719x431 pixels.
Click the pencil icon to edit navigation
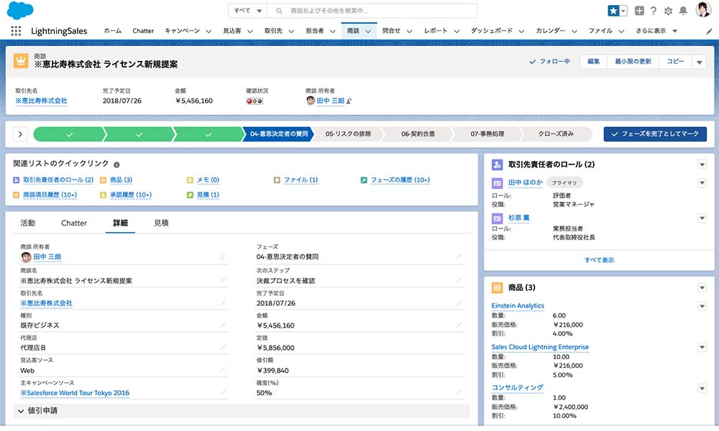[x=709, y=31]
